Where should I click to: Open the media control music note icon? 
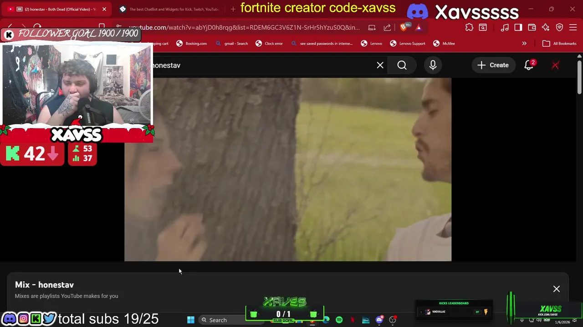(505, 27)
